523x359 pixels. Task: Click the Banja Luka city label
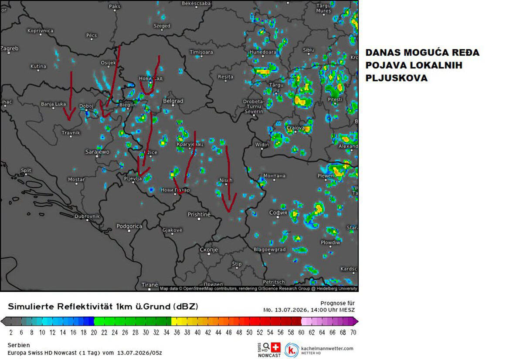[x=53, y=104]
